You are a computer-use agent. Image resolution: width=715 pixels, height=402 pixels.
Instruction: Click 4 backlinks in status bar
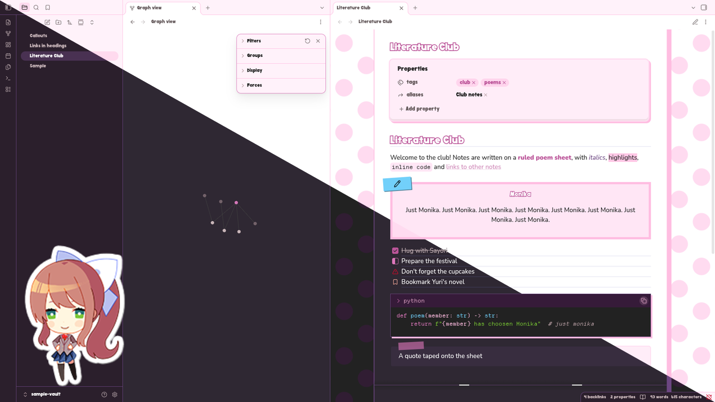[595, 397]
